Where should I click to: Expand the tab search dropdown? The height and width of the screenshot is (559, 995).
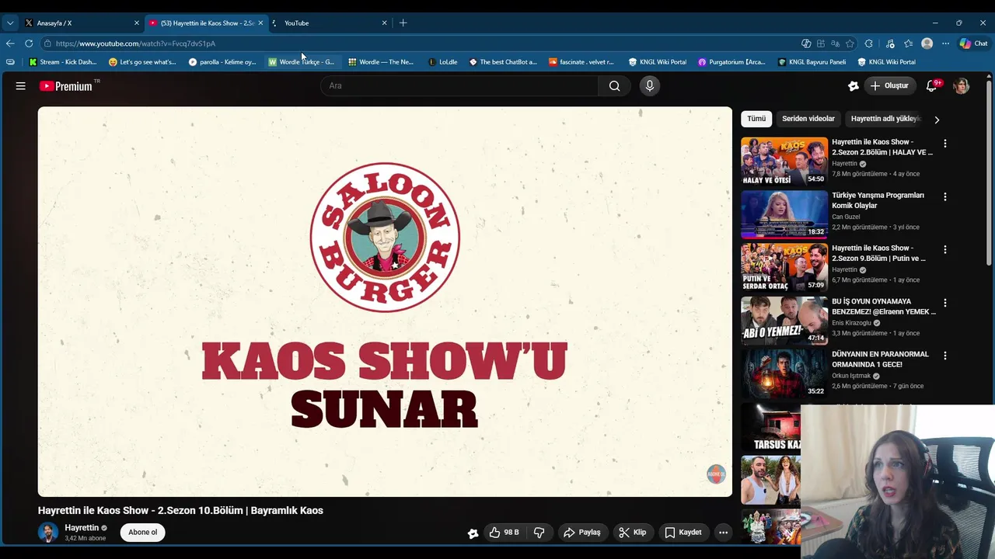coord(10,23)
